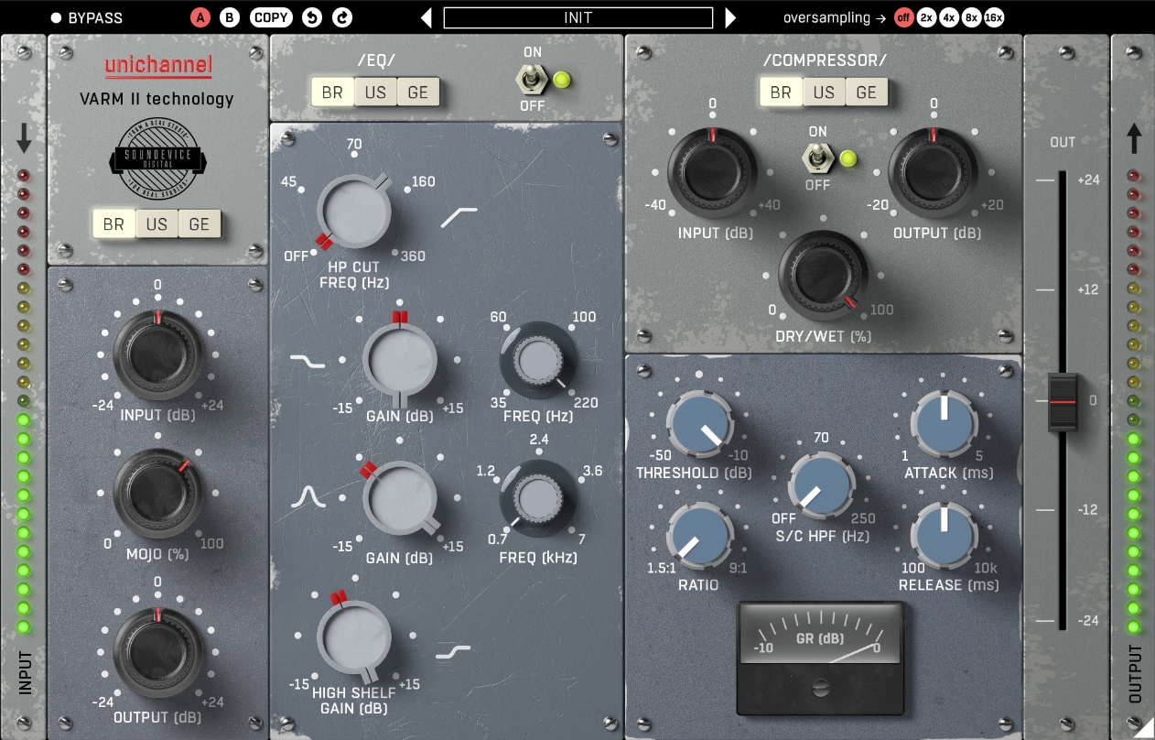Click the redo arrow icon in top bar
The width and height of the screenshot is (1155, 740).
click(x=341, y=17)
